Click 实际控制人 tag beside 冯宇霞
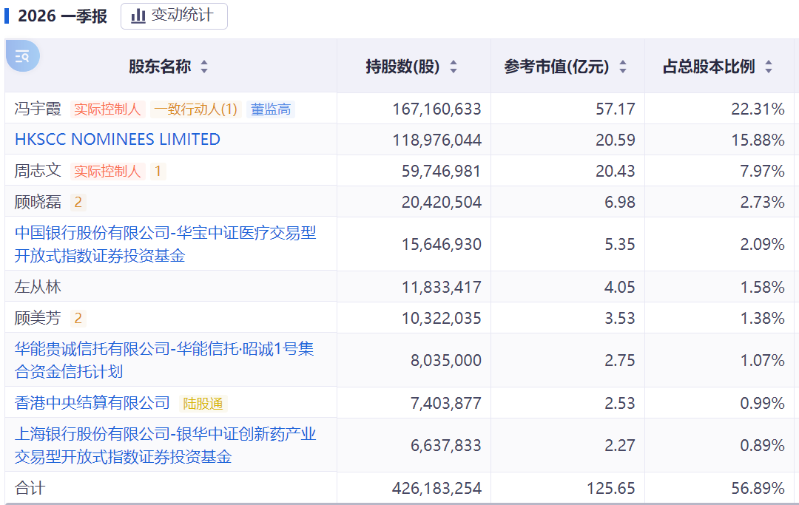 coord(107,109)
